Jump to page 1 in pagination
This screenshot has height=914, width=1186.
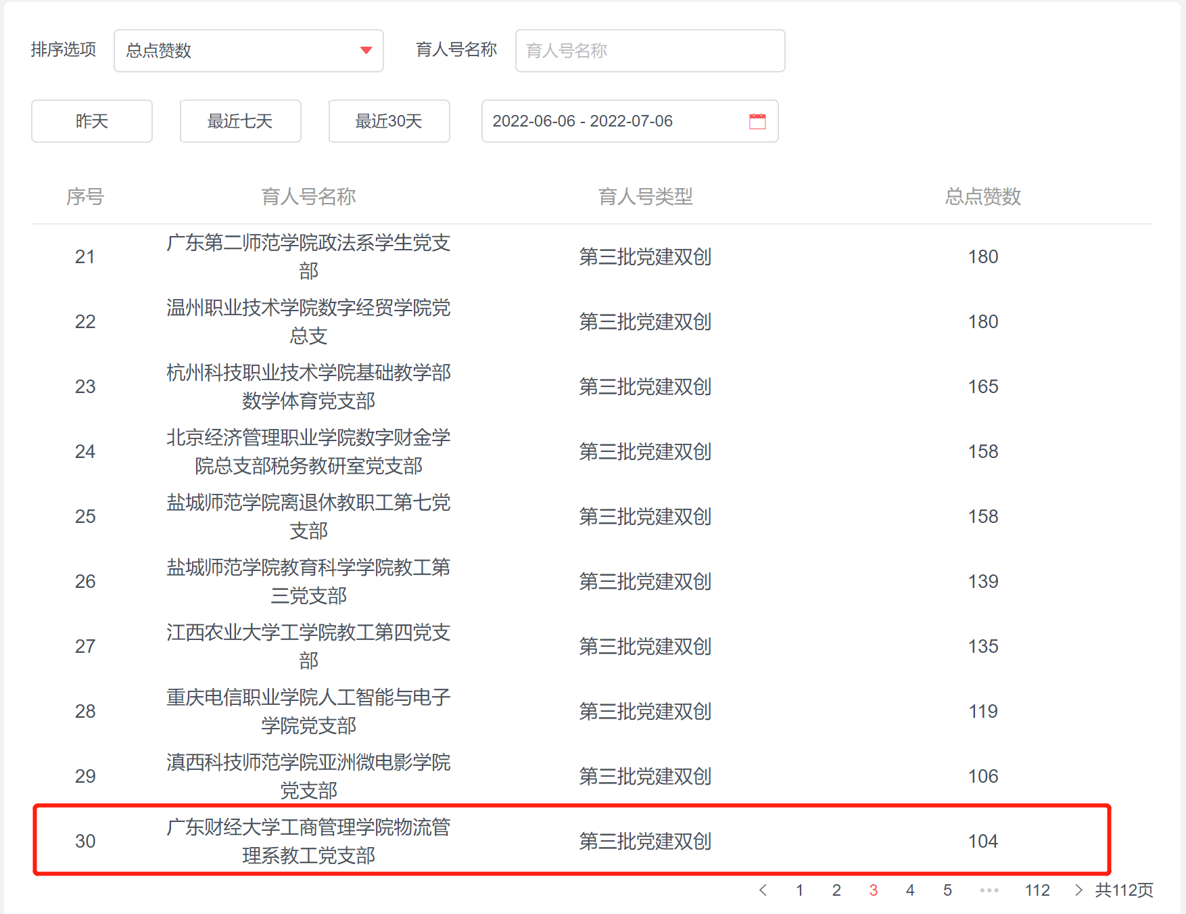click(x=799, y=890)
